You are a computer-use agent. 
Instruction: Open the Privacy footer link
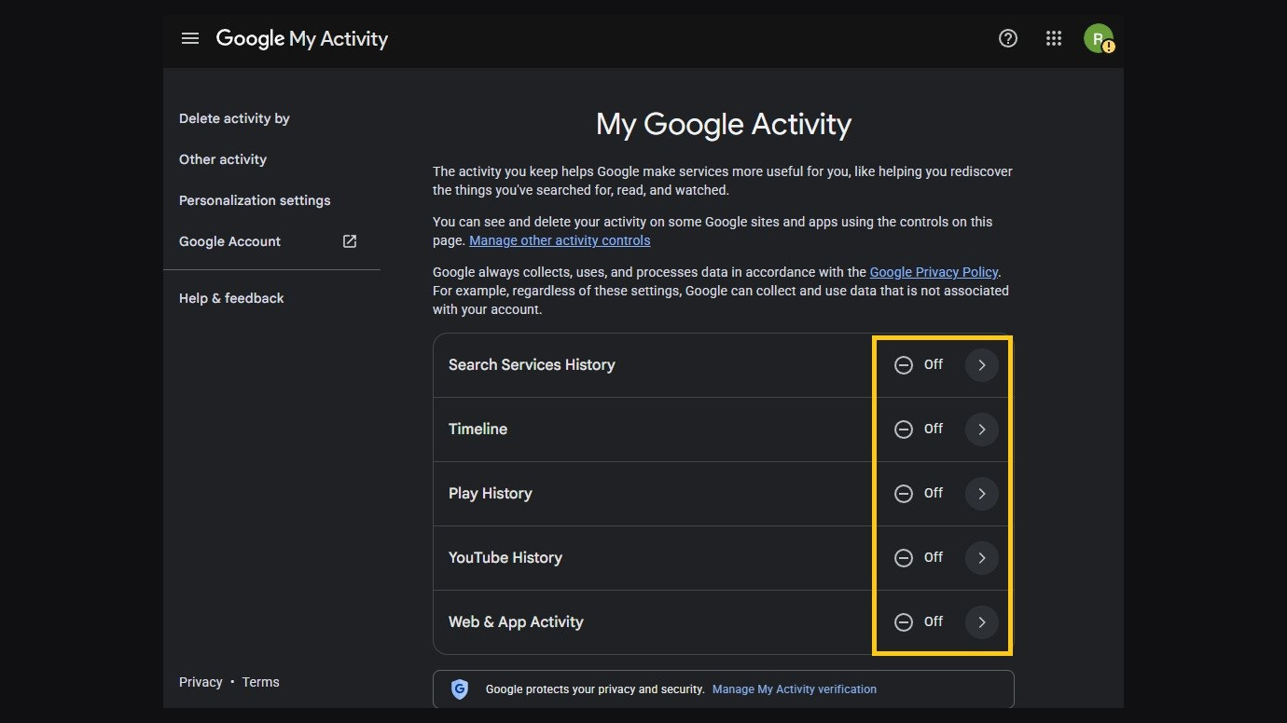tap(201, 682)
